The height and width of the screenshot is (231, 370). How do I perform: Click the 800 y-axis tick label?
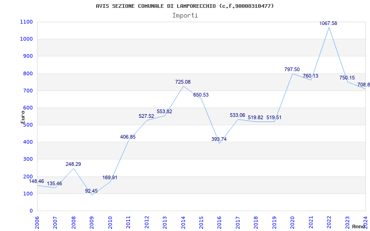(x=28, y=73)
